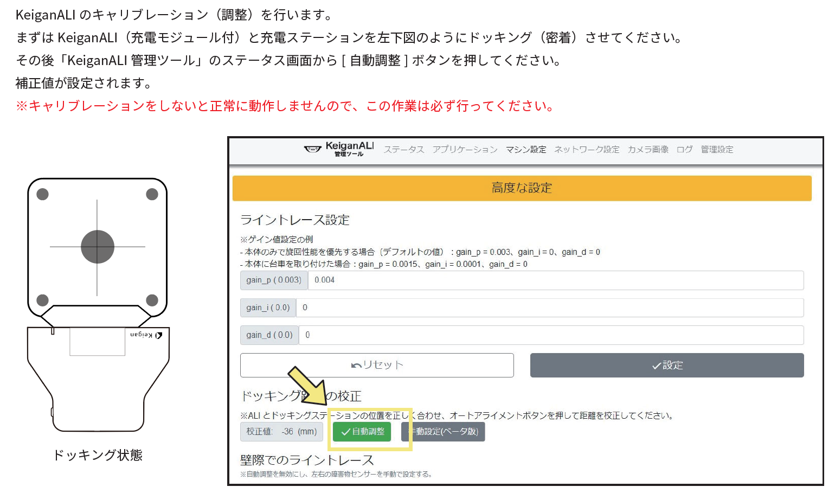This screenshot has height=493, width=835.
Task: Click the KeiganALI 管理ツール logo icon
Action: coord(312,149)
